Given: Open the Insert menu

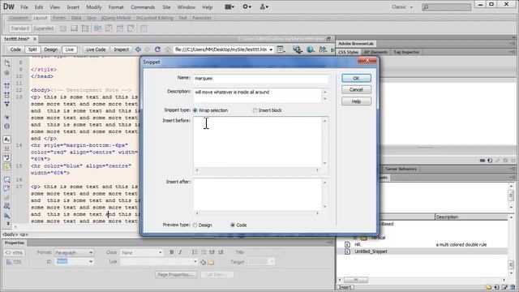Looking at the screenshot, I should [x=73, y=7].
